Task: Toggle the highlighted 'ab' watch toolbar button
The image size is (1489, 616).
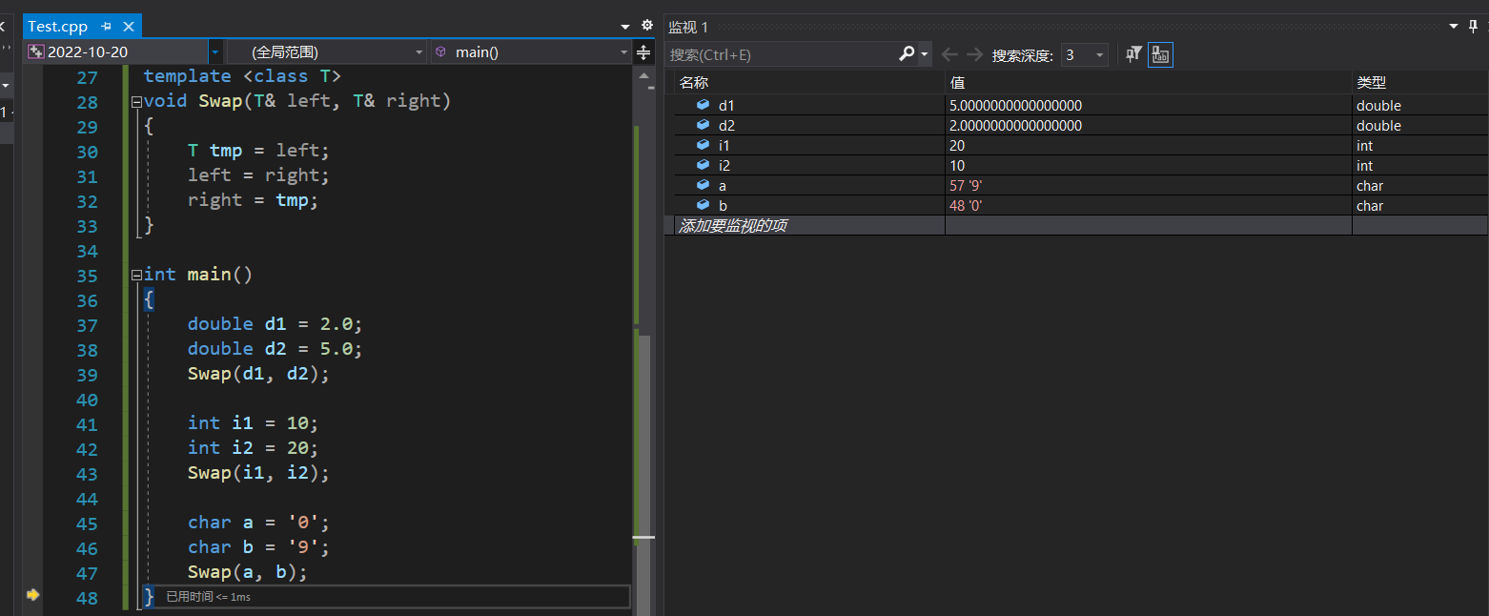Action: tap(1160, 54)
